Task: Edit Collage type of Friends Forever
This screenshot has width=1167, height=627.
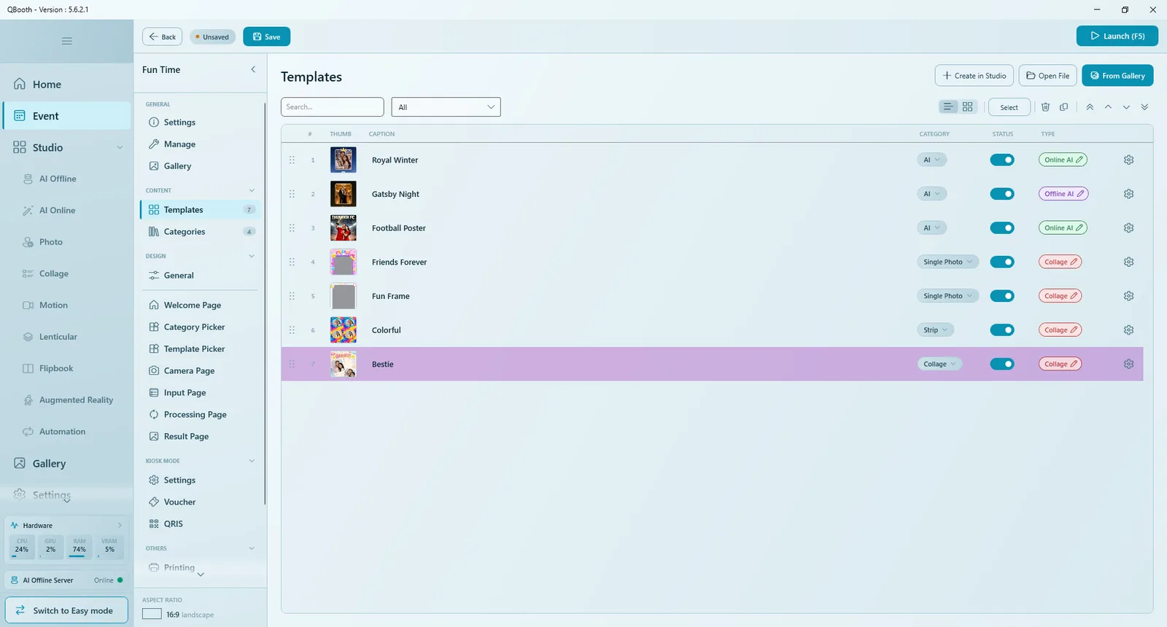Action: tap(1060, 262)
